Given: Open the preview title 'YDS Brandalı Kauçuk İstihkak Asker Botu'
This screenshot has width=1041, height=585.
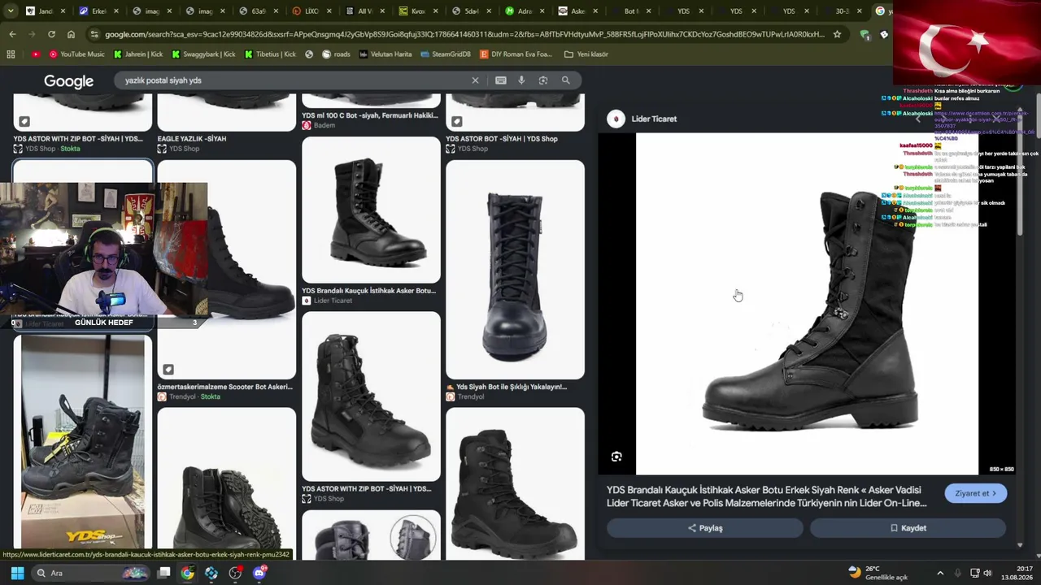Looking at the screenshot, I should (766, 496).
